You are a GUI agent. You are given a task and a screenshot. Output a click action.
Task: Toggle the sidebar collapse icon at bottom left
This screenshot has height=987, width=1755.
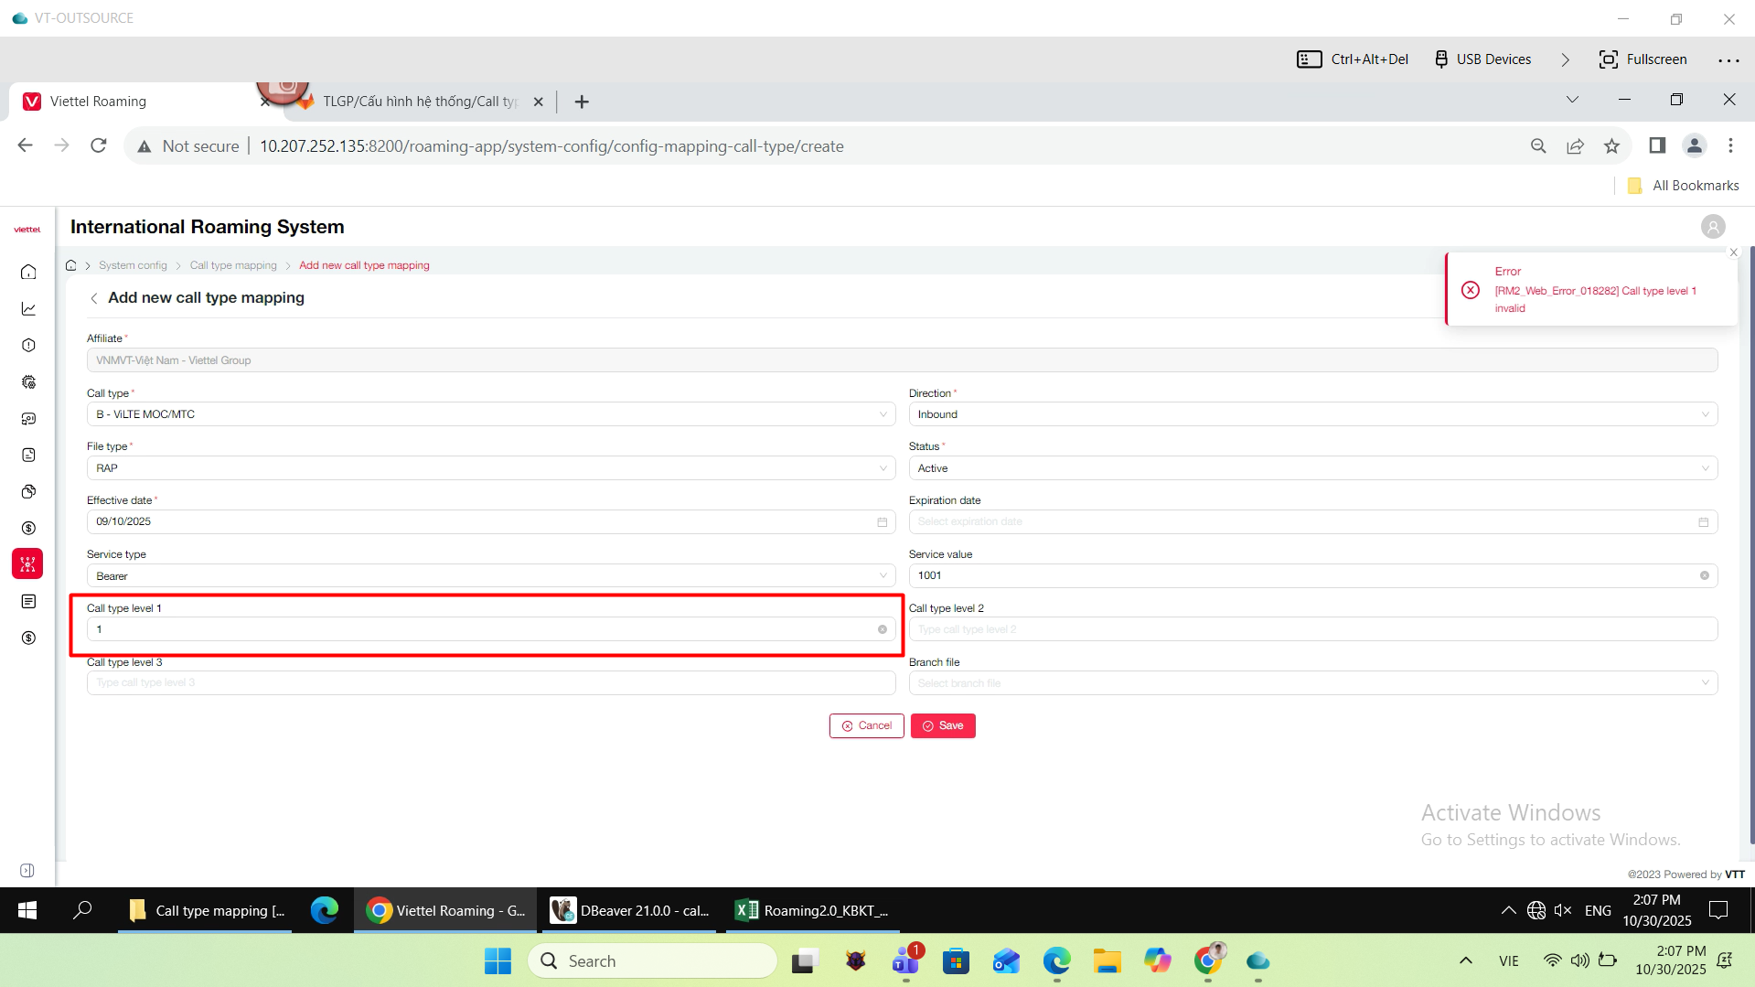(x=27, y=870)
